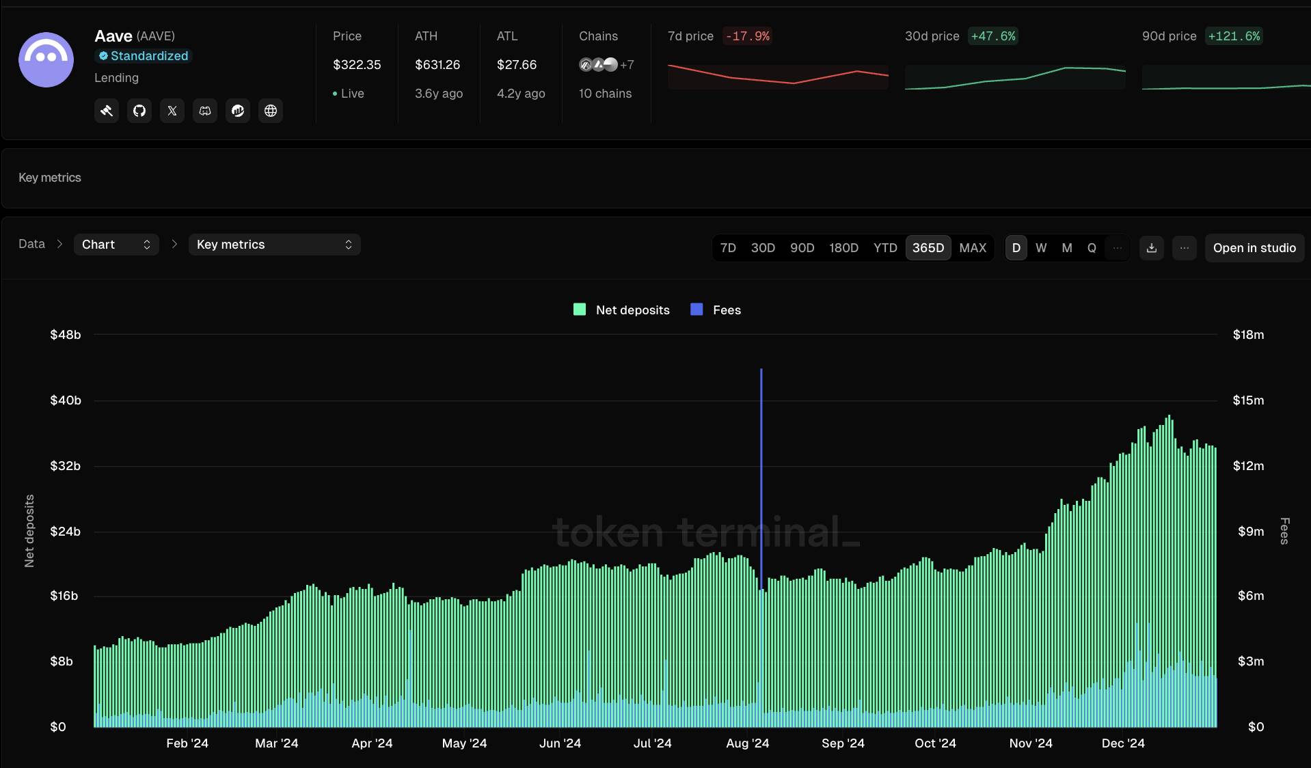Click the $322.35 price value
Viewport: 1311px width, 768px height.
(x=357, y=65)
